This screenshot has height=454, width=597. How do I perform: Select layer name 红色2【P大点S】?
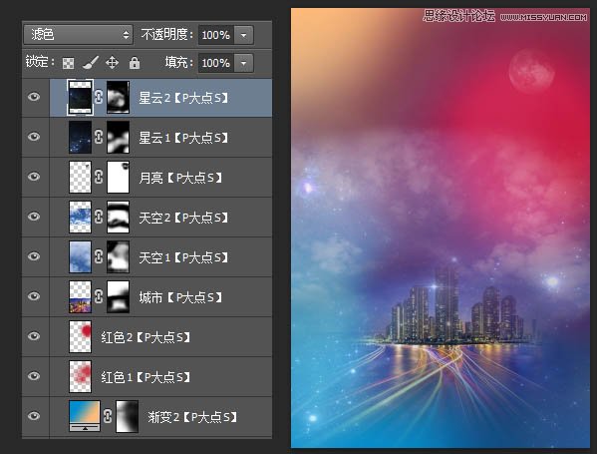click(146, 337)
